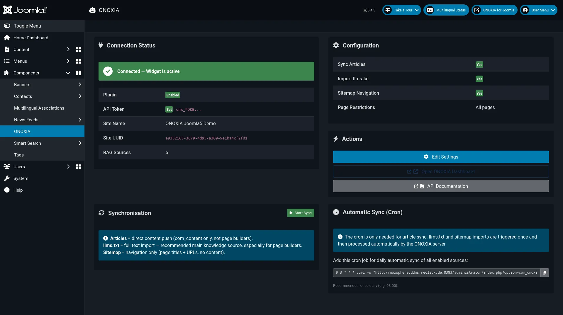Click the ONOXIA robot icon in header
The image size is (563, 315).
[93, 10]
